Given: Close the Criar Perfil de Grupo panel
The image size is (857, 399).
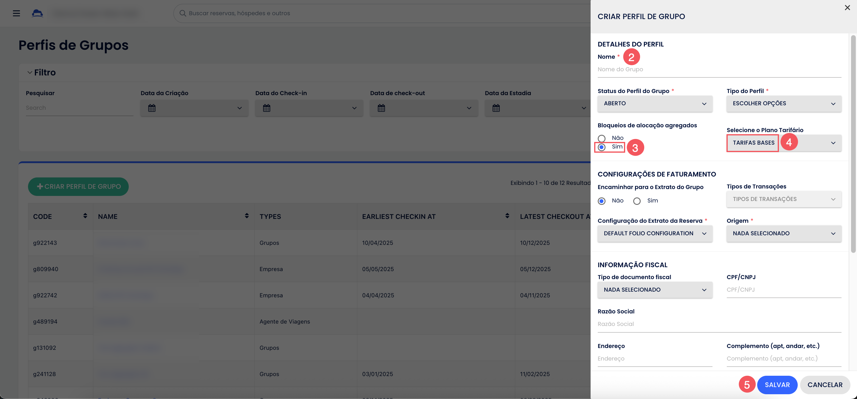Looking at the screenshot, I should [847, 8].
